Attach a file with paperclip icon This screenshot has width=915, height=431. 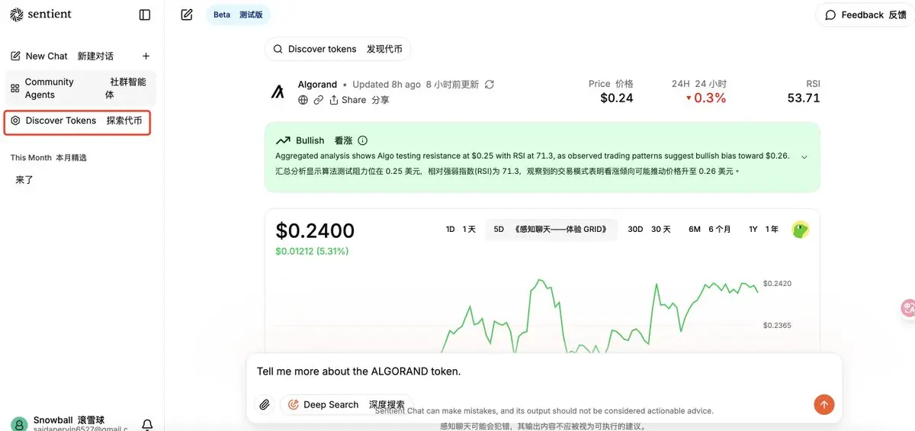click(265, 404)
